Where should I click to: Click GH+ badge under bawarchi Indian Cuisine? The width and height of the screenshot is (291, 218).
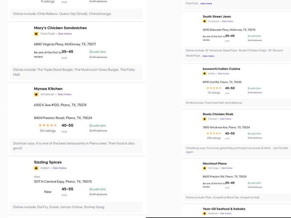coord(205,74)
